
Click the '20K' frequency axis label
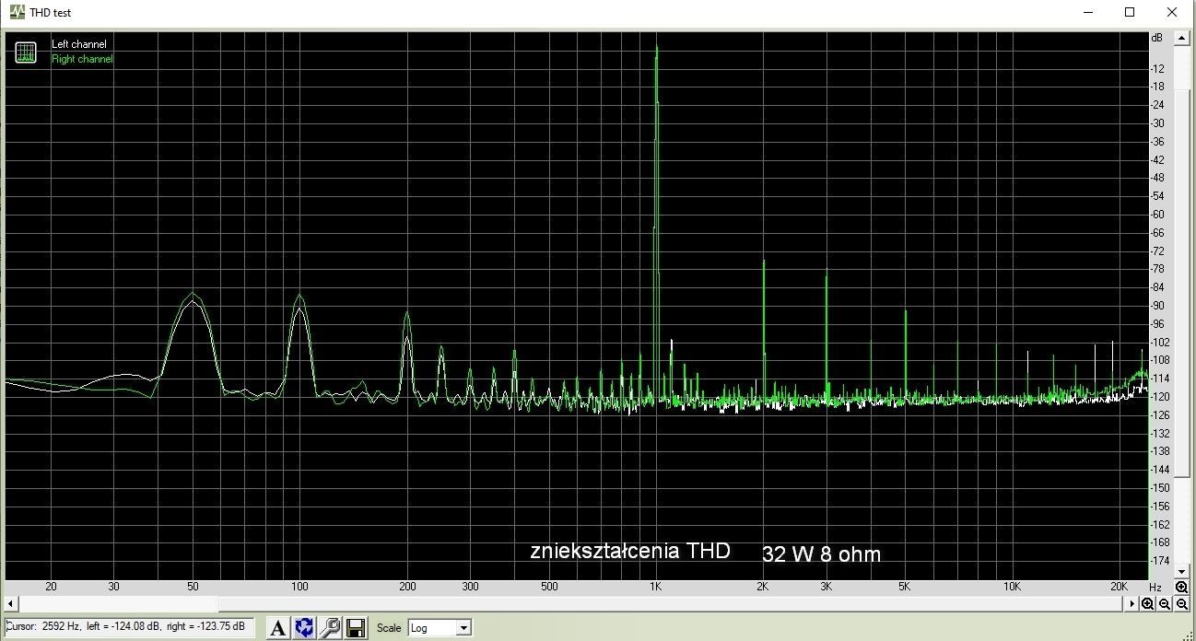(x=1119, y=587)
